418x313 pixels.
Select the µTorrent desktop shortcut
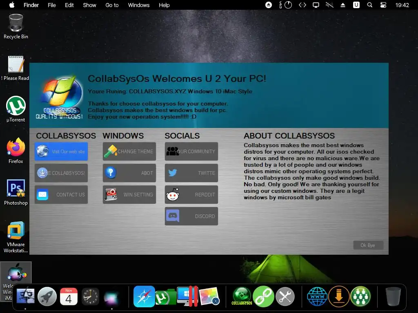click(x=16, y=109)
